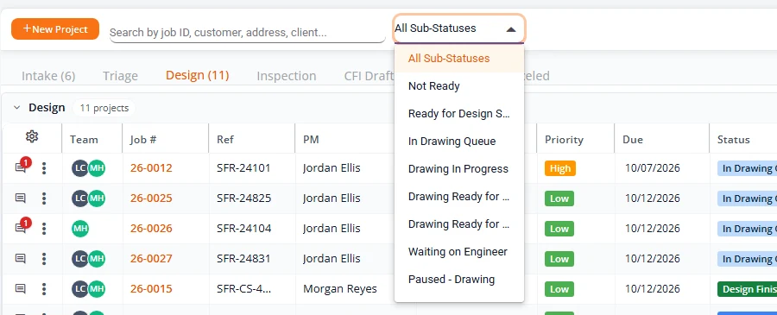The height and width of the screenshot is (315, 777).
Task: Switch to Inspection tab
Action: click(287, 76)
